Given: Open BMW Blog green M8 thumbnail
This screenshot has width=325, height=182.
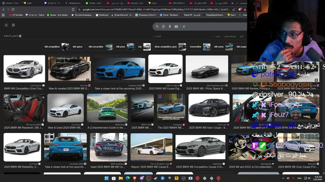Looking at the screenshot, I should (x=107, y=108).
